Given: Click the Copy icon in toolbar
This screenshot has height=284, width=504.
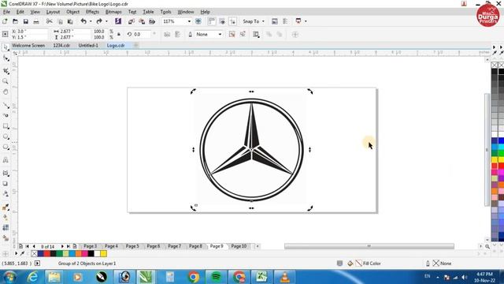Looking at the screenshot, I should pyautogui.click(x=60, y=21).
